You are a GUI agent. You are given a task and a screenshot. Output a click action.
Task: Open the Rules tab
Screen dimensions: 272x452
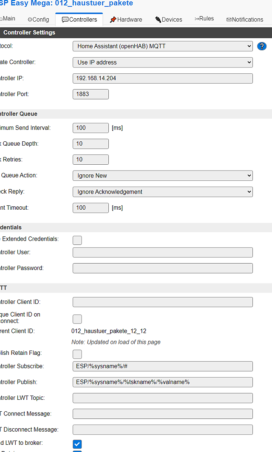204,19
